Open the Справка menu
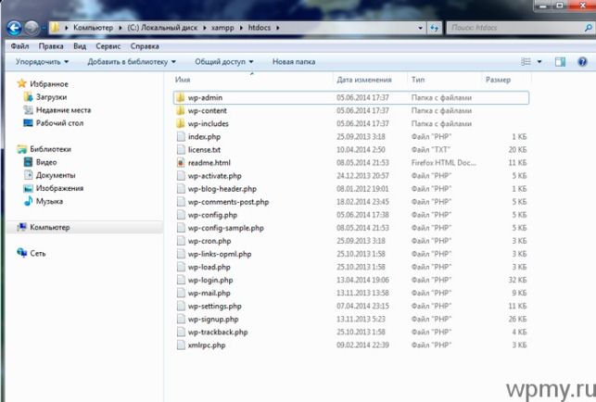This screenshot has height=402, width=596. coord(145,46)
